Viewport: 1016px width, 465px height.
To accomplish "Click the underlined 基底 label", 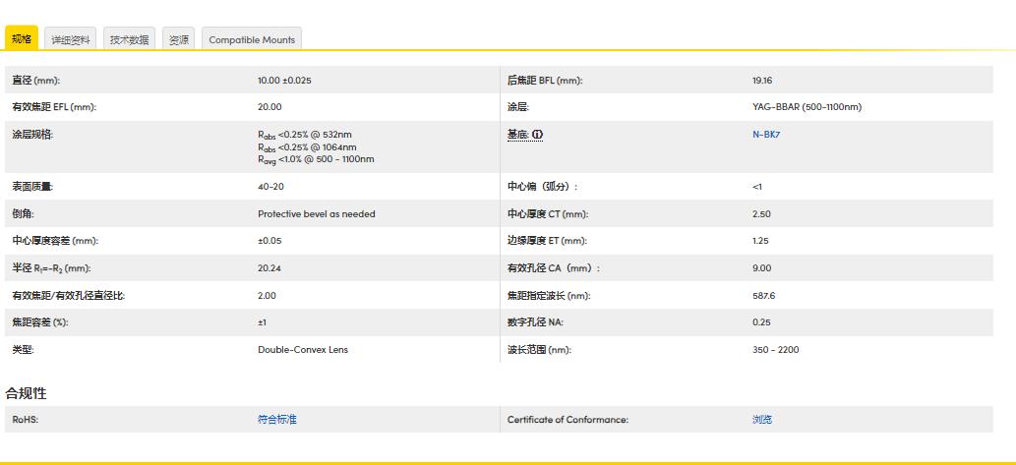I will click(517, 135).
